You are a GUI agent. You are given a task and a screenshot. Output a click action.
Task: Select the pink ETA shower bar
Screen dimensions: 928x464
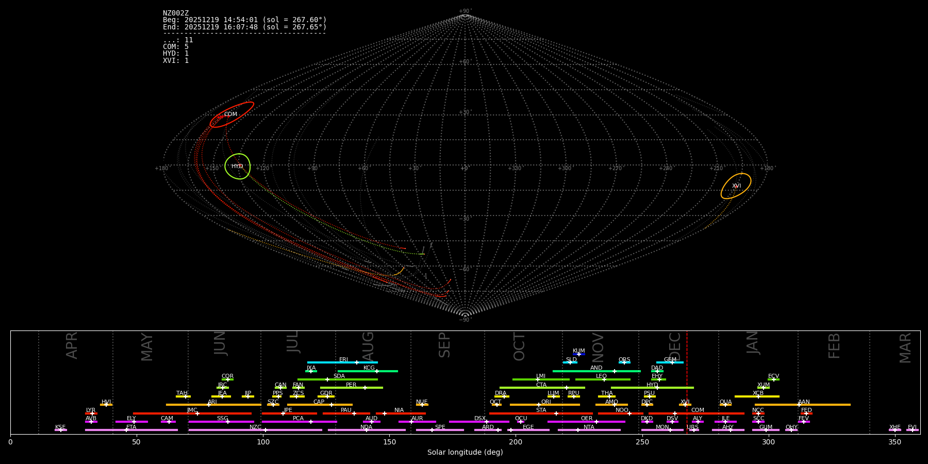pyautogui.click(x=131, y=430)
